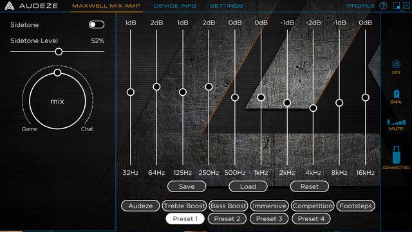
Task: Click the mix text inside dial
Action: (x=57, y=102)
